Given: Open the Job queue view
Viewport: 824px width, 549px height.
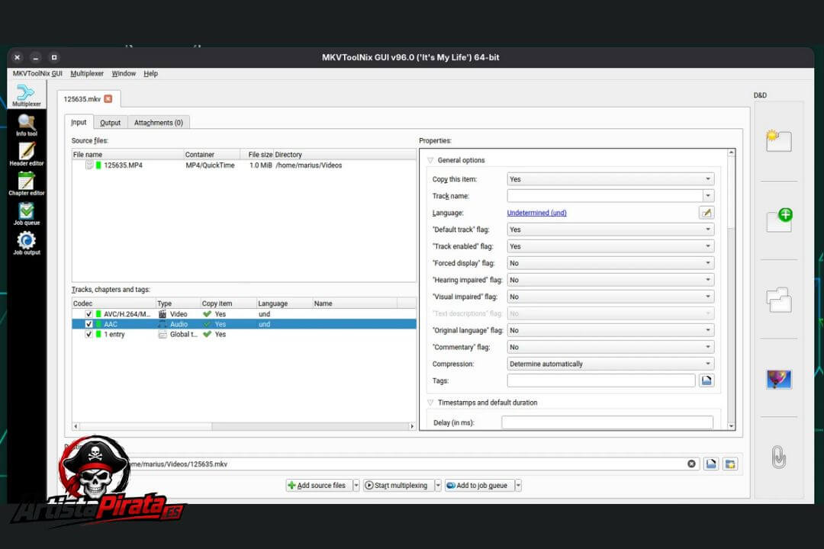Looking at the screenshot, I should [26, 213].
